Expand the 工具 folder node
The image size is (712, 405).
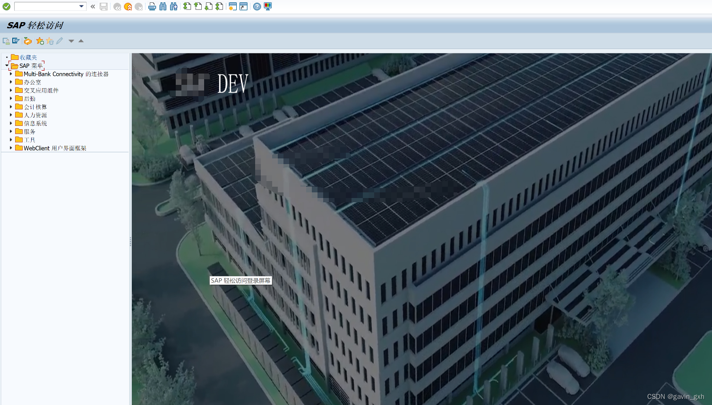[x=11, y=140]
